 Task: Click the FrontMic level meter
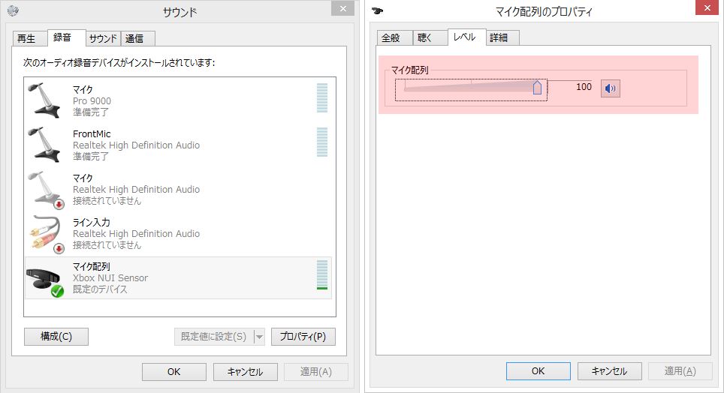point(322,142)
